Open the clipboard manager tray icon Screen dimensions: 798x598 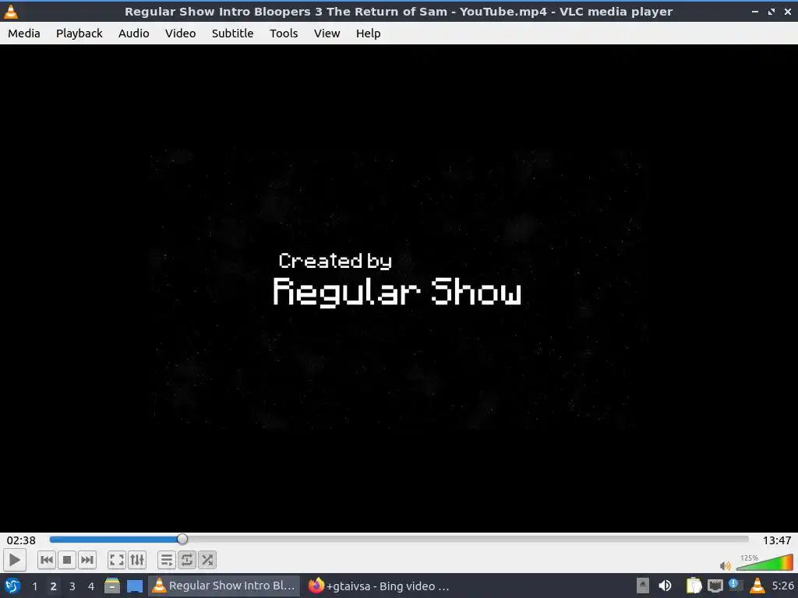tap(694, 586)
